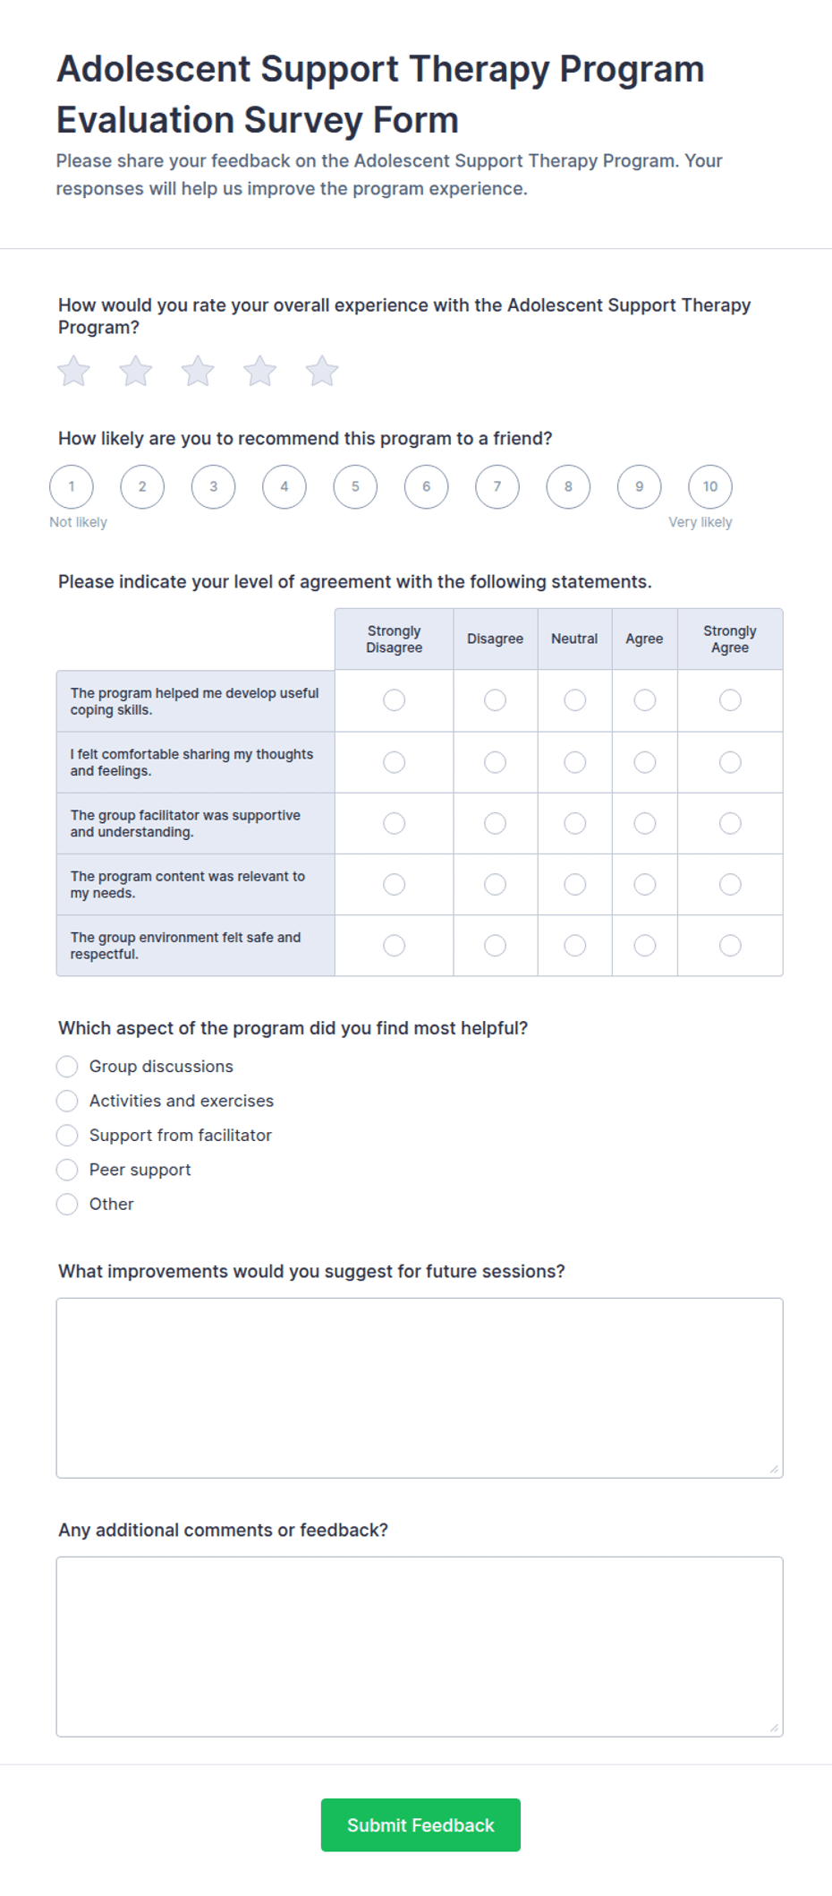Rate overall experience with the first star

click(x=73, y=371)
